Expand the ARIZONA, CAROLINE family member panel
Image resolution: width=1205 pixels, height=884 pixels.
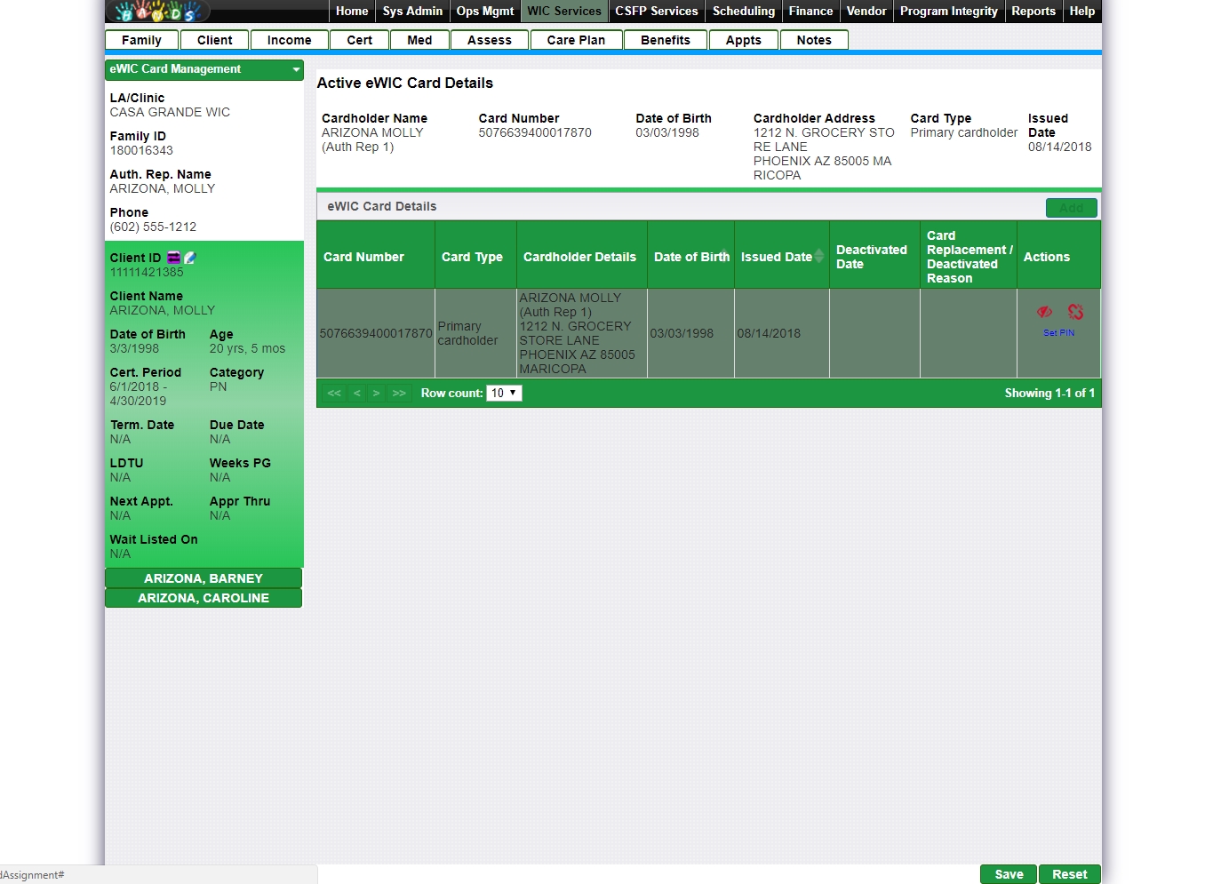(203, 598)
